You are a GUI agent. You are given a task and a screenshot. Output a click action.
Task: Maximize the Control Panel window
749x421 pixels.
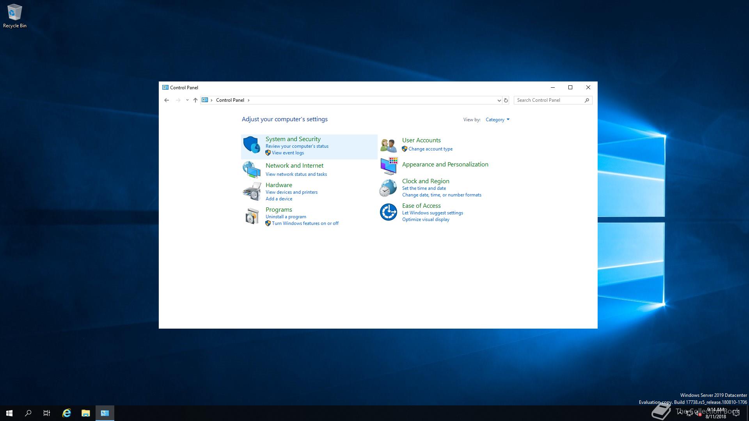tap(570, 87)
